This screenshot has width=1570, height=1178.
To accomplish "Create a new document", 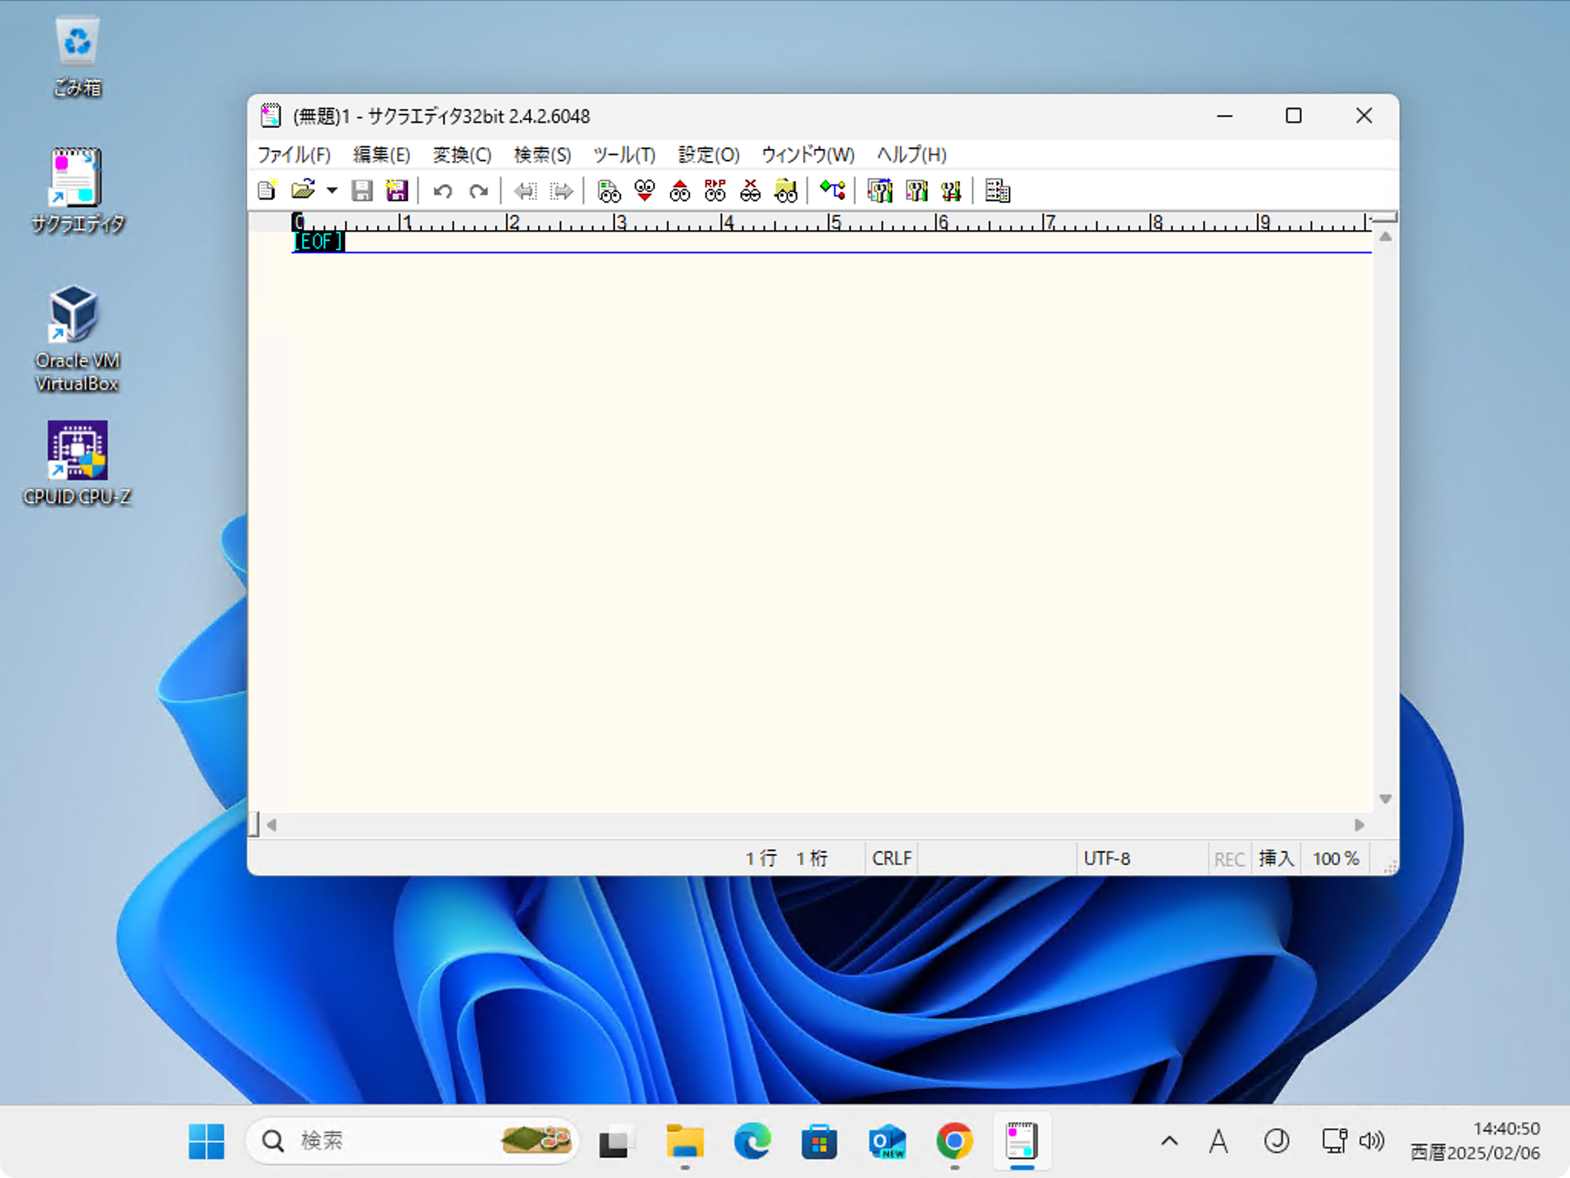I will pyautogui.click(x=267, y=190).
